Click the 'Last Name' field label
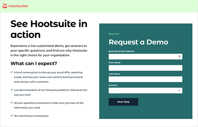 [x=115, y=74]
